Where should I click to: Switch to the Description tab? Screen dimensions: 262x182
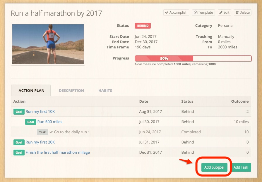point(71,91)
